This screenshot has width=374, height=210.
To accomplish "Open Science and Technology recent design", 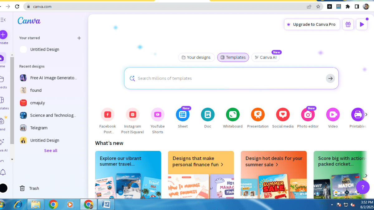I will click(49, 115).
